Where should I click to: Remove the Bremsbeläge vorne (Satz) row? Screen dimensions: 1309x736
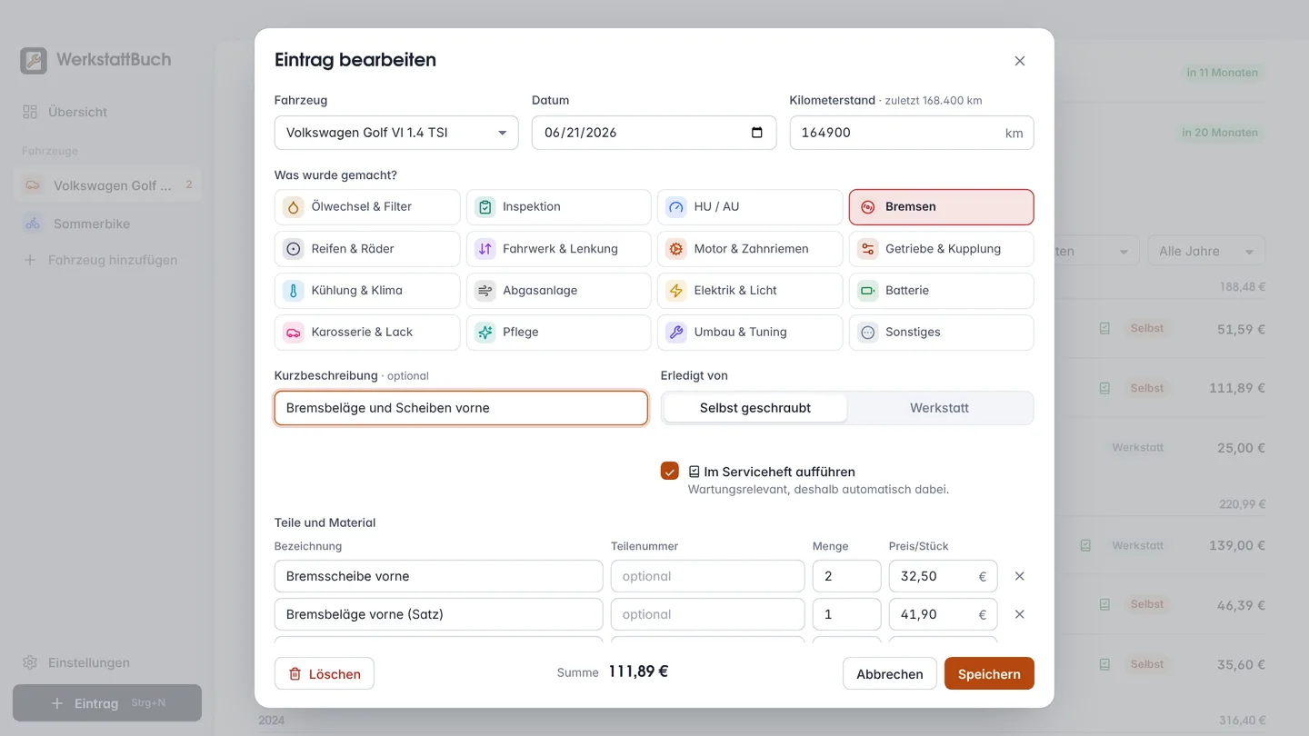[1020, 614]
